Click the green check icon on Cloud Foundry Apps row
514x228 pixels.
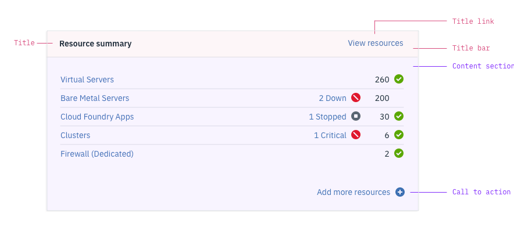tap(399, 117)
